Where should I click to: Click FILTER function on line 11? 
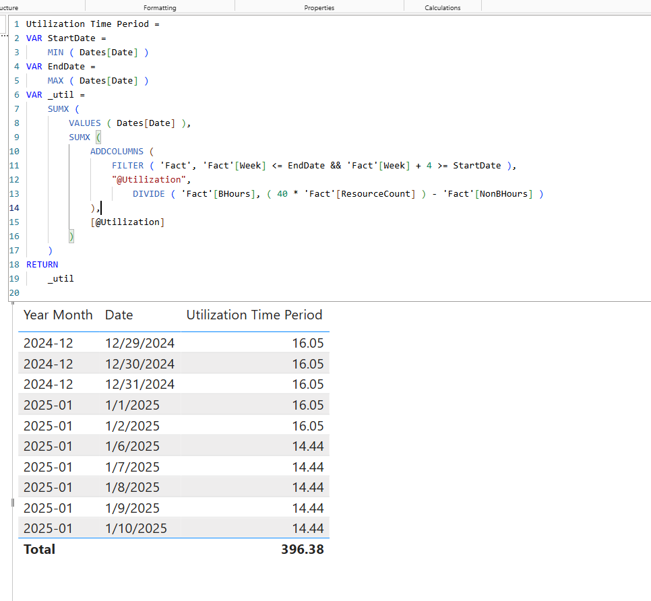(x=127, y=165)
